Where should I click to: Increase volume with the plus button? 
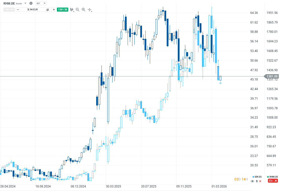click(54, 10)
